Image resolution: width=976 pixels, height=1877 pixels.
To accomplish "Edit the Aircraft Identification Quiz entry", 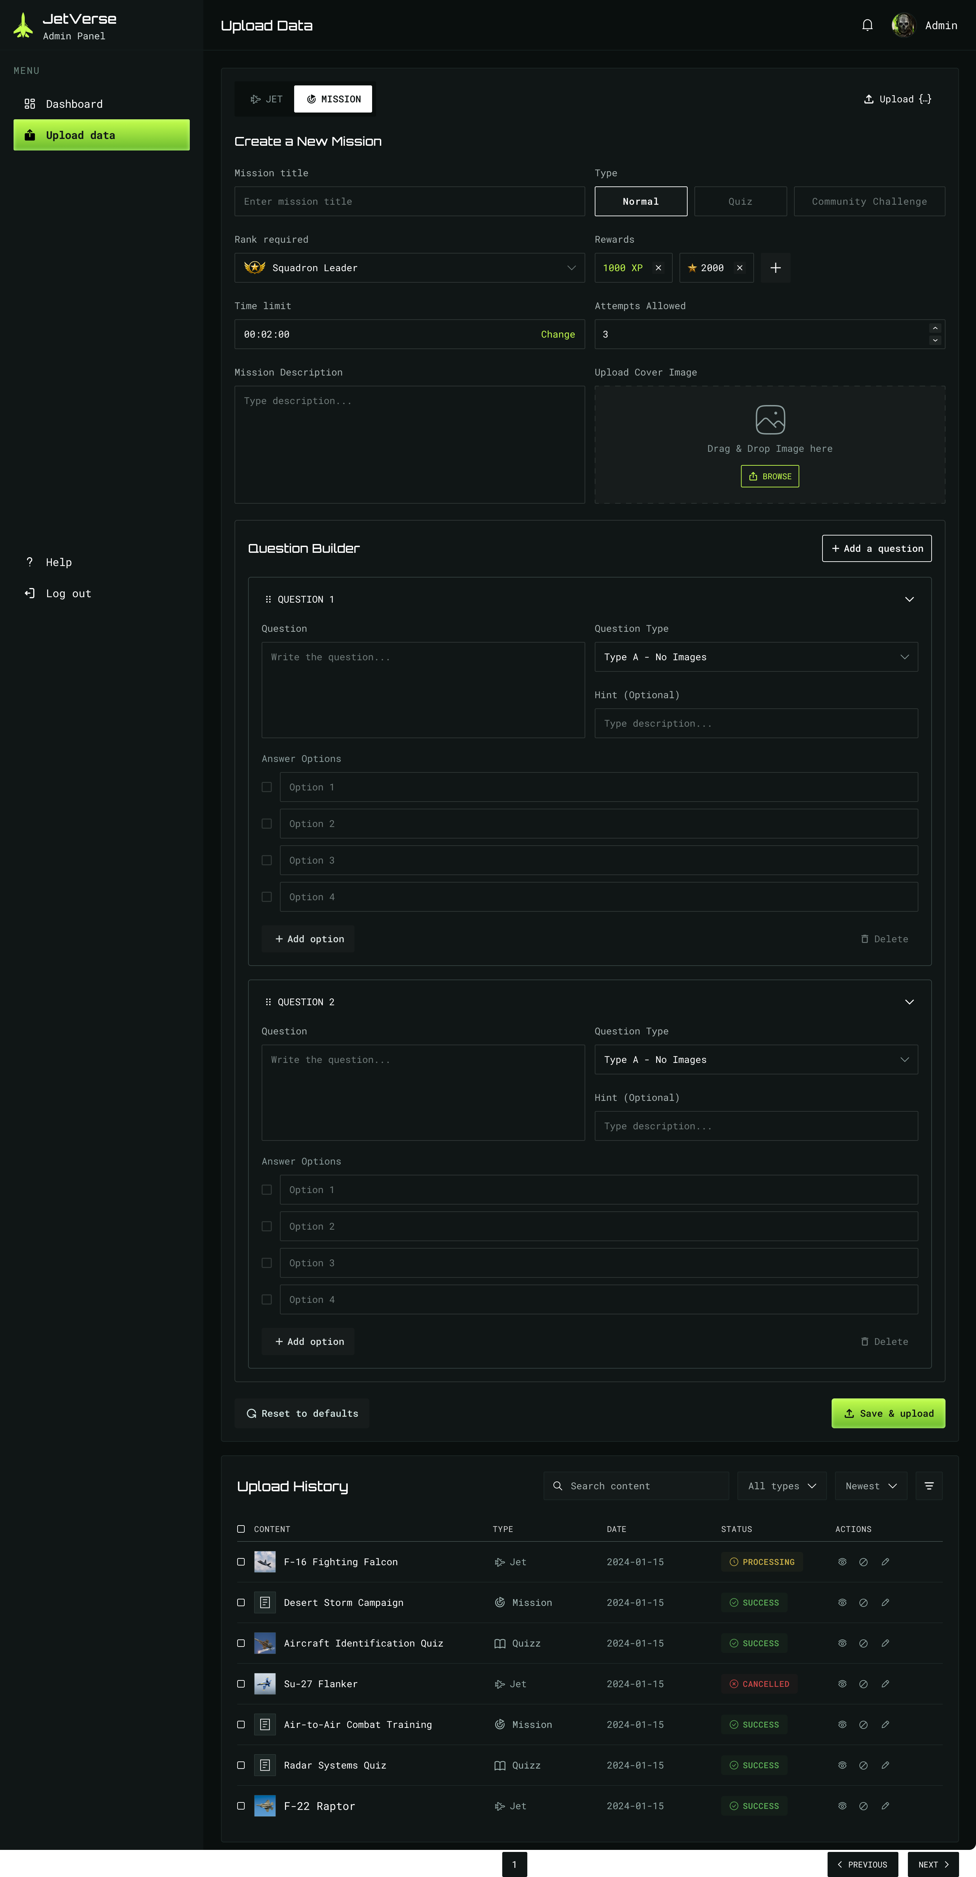I will (x=886, y=1644).
